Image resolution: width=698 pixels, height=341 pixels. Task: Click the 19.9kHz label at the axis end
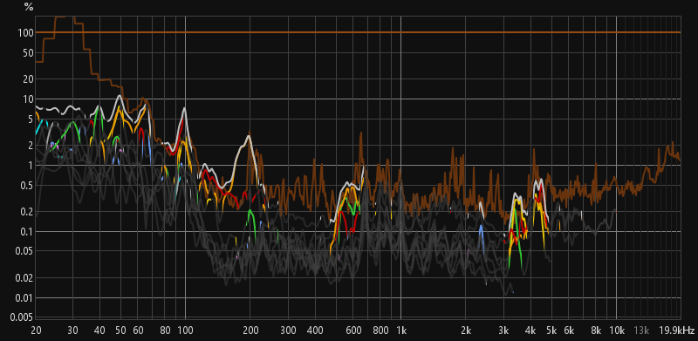(x=677, y=331)
